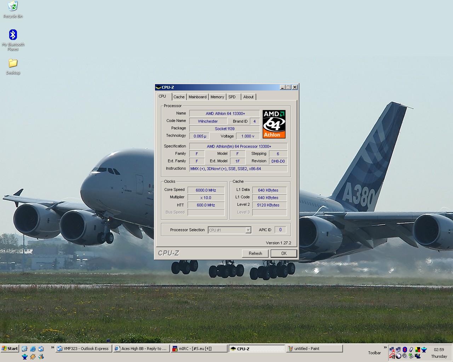Click the taskbar clock showing 02:59
The width and height of the screenshot is (453, 362).
(x=439, y=350)
